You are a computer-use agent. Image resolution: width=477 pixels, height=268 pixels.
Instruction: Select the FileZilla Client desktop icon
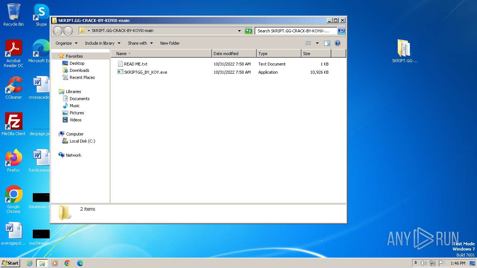pyautogui.click(x=13, y=124)
